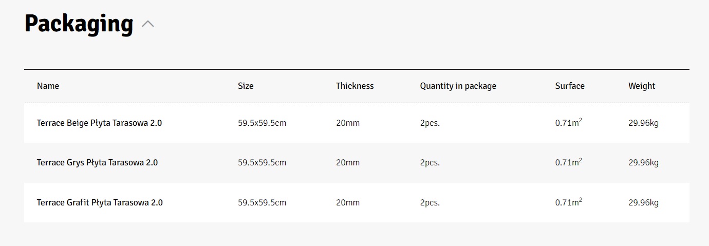The image size is (709, 246).
Task: Click the Quantity in package header
Action: pyautogui.click(x=458, y=86)
